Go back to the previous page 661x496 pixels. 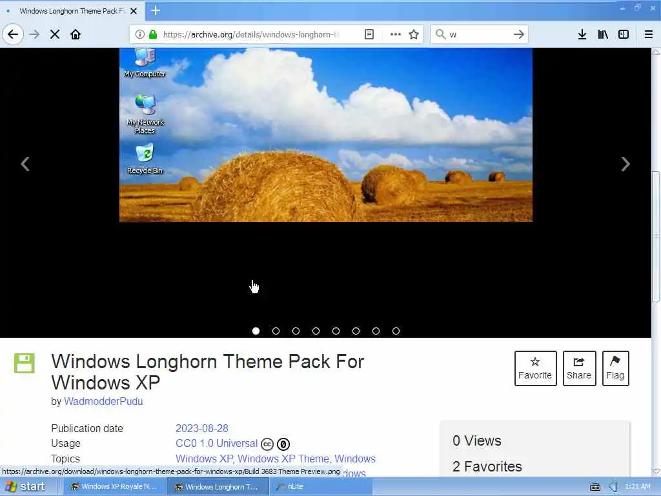(13, 34)
